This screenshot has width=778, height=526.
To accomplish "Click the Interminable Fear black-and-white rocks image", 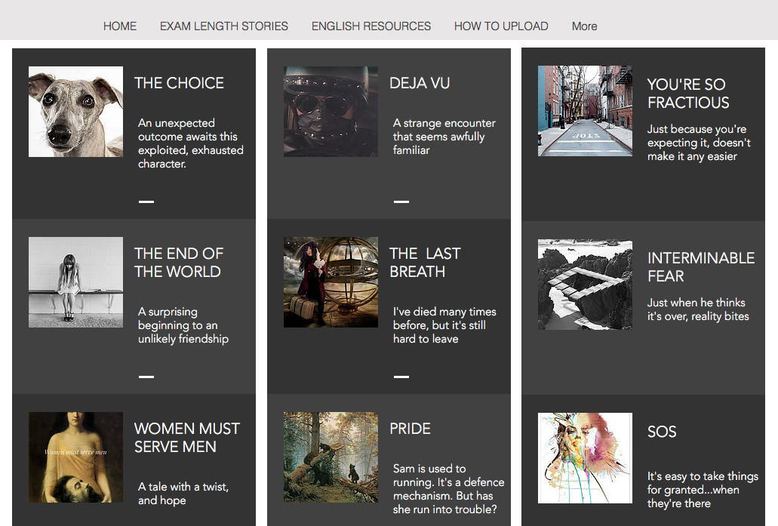I will pos(585,285).
